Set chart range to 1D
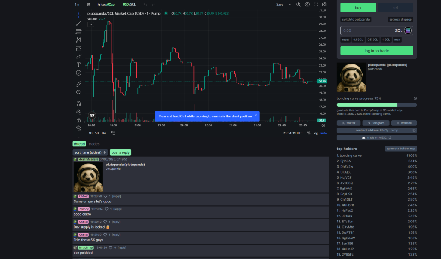Screen dimensions: 441x259 90,133
